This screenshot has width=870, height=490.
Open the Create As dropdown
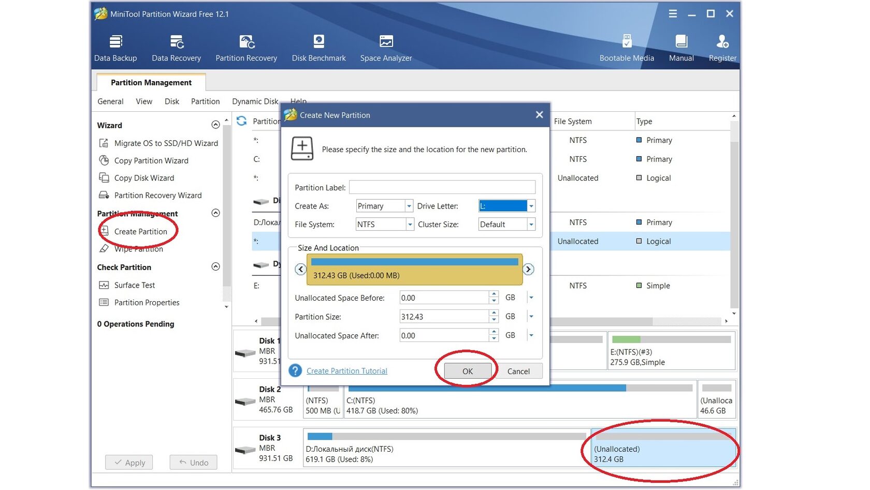pos(409,206)
